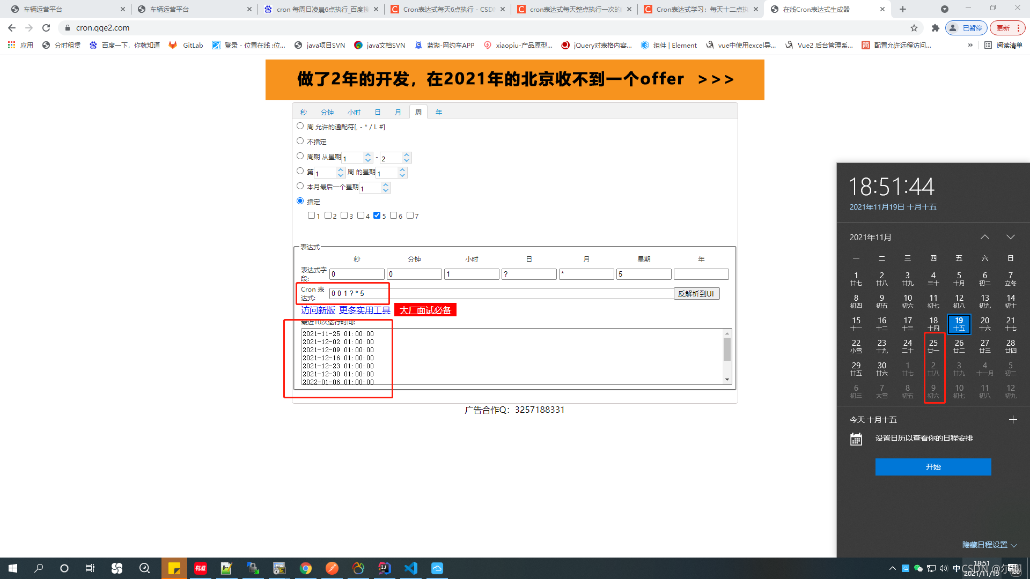The image size is (1030, 579).
Task: Open the 访问新版 link
Action: pyautogui.click(x=318, y=310)
